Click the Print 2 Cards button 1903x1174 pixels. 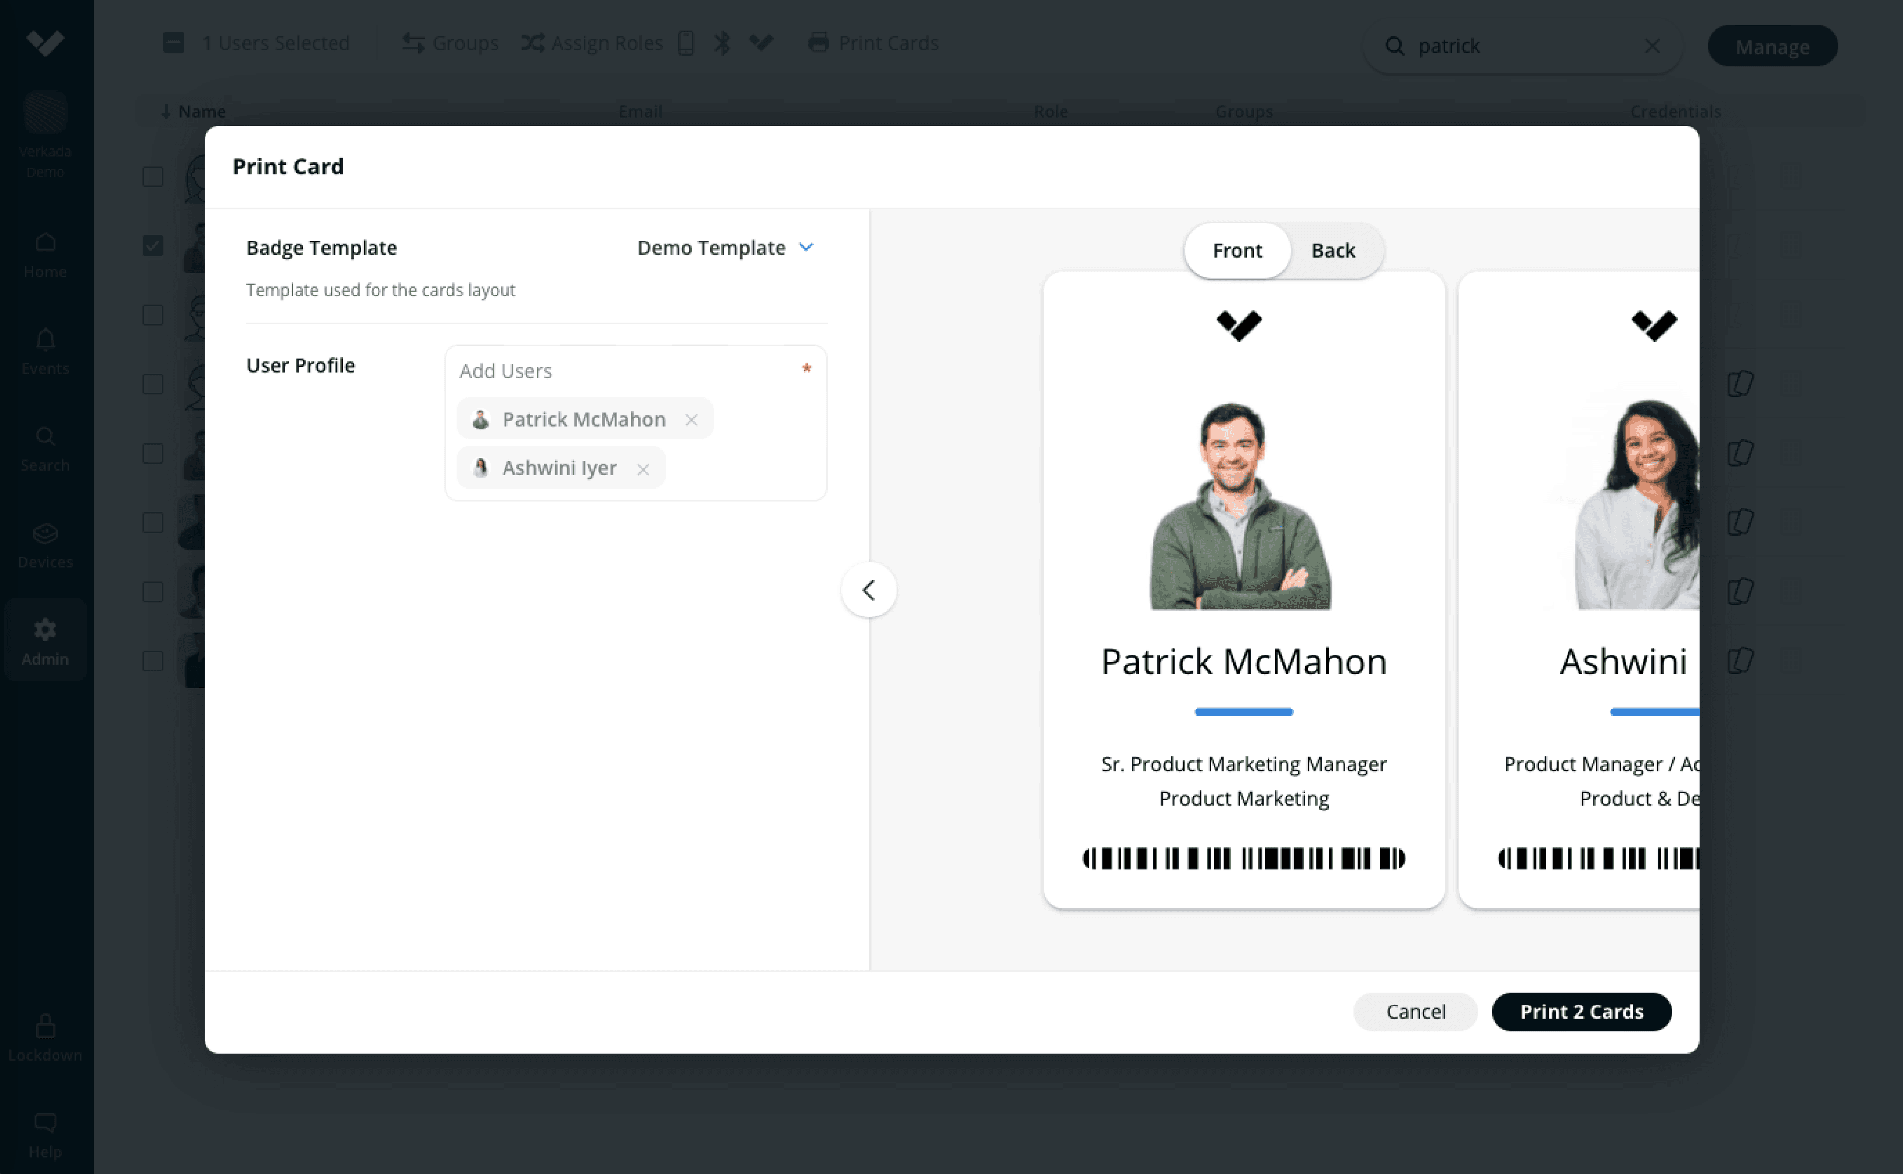[1581, 1012]
